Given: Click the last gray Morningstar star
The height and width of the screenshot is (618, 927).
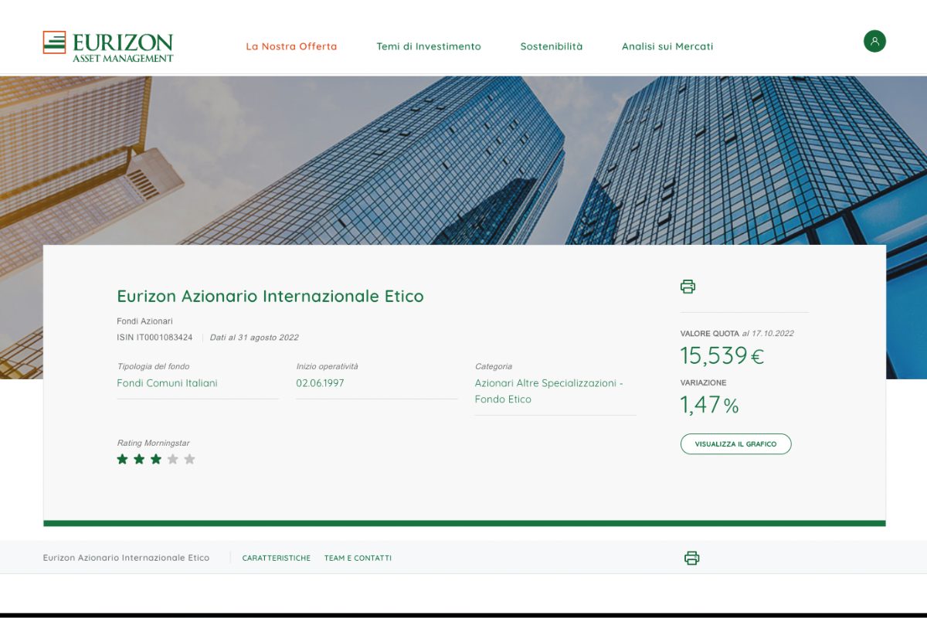Looking at the screenshot, I should coord(190,459).
